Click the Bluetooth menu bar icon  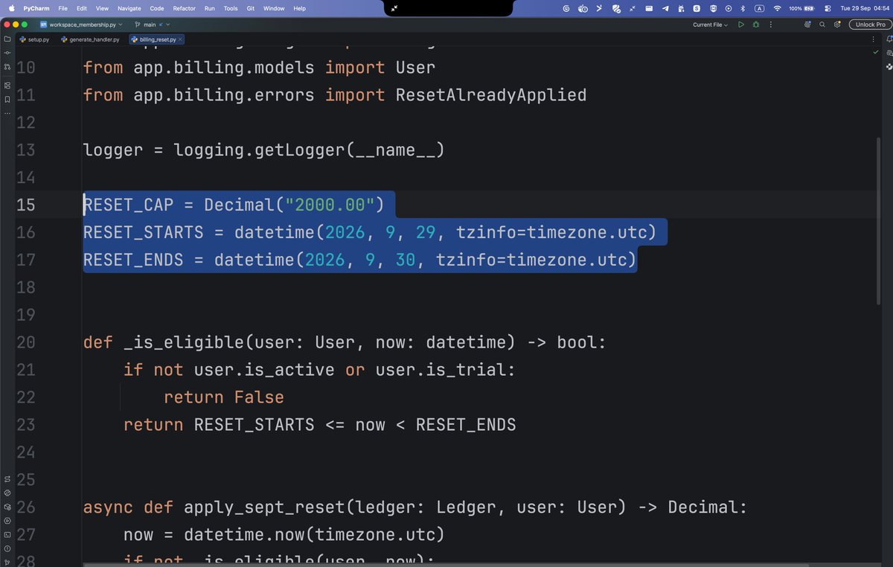point(743,8)
